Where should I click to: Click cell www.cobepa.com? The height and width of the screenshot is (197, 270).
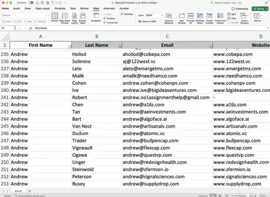tap(241, 55)
